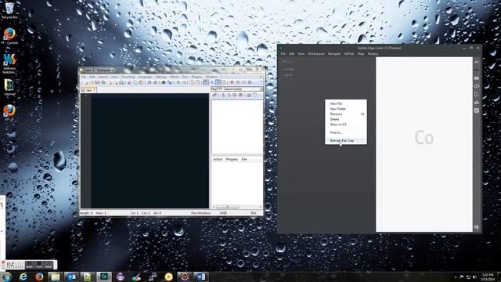Click Refresh File Tree in the context menu

tap(346, 141)
